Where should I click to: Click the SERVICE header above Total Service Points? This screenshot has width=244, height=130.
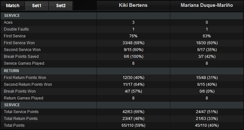click(x=12, y=105)
